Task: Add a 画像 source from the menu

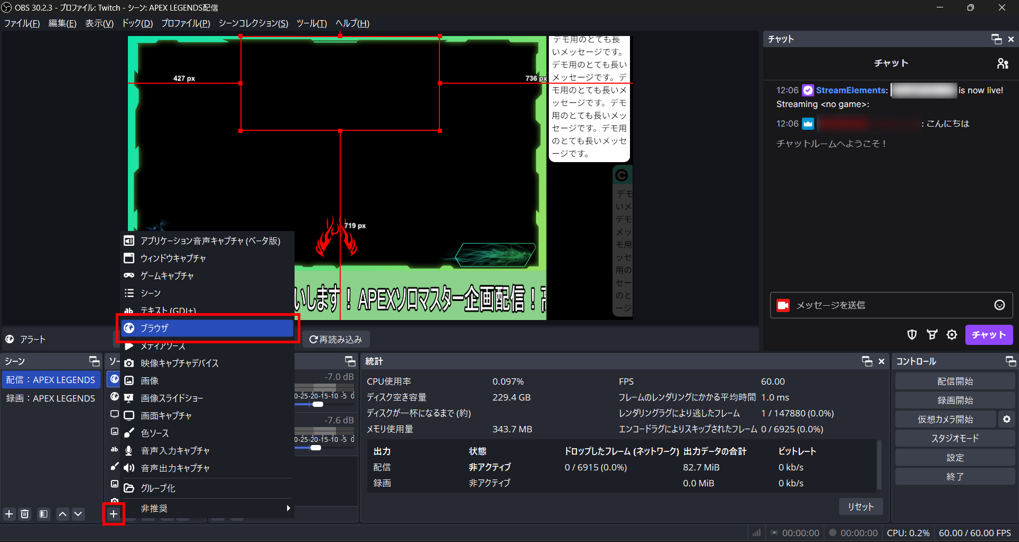Action: pyautogui.click(x=207, y=381)
